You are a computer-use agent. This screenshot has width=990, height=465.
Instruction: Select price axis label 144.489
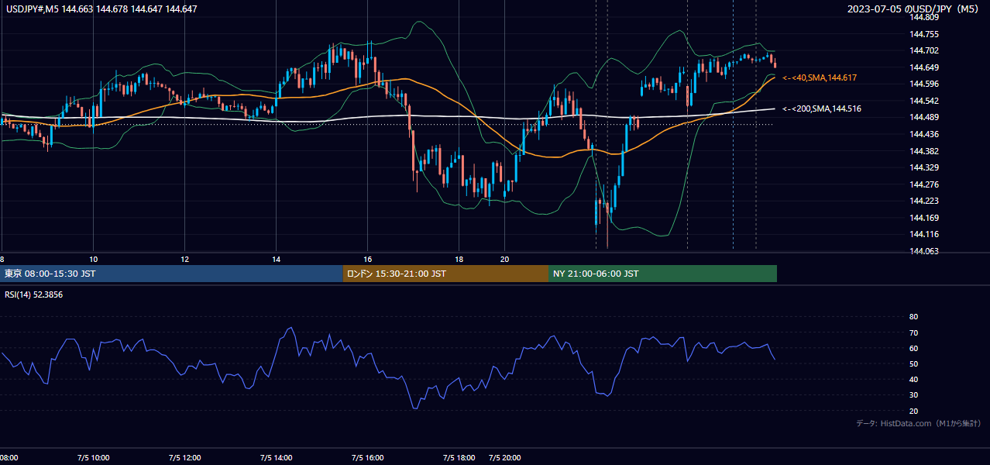tap(924, 117)
